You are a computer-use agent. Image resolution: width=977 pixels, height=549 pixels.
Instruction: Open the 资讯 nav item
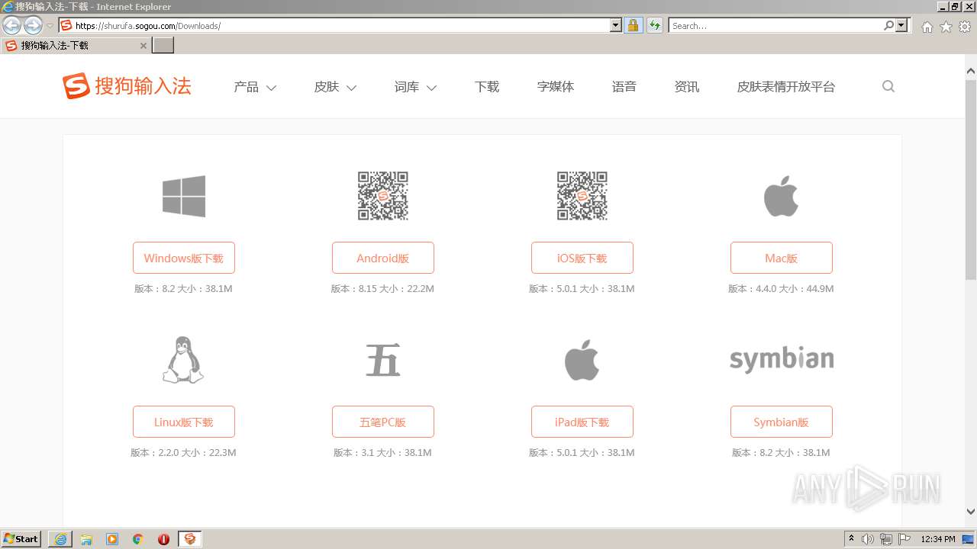coord(687,87)
